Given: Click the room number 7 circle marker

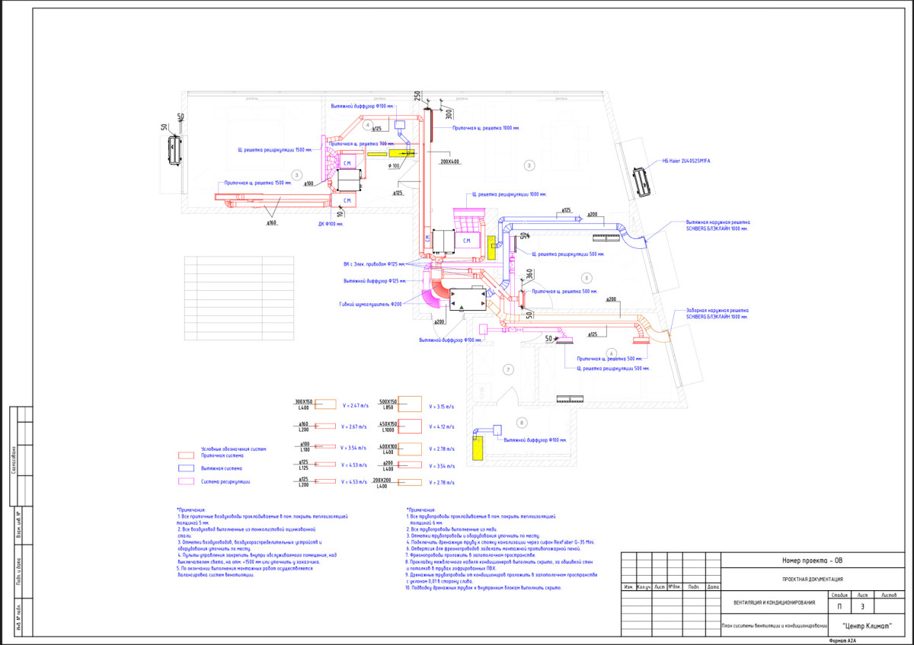Looking at the screenshot, I should (x=507, y=369).
